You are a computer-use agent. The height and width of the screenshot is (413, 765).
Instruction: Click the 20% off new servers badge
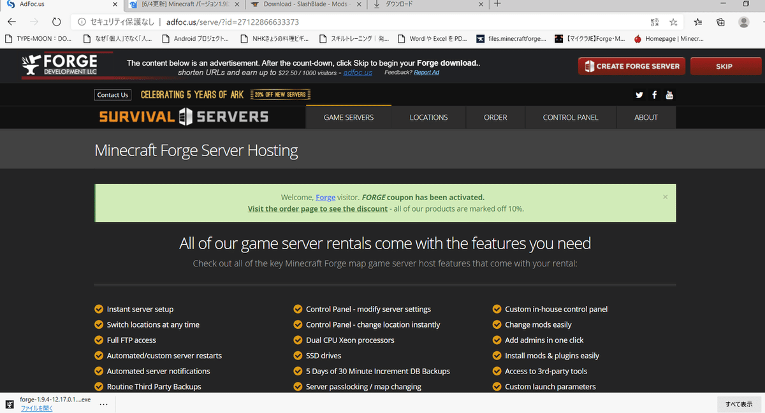(281, 95)
